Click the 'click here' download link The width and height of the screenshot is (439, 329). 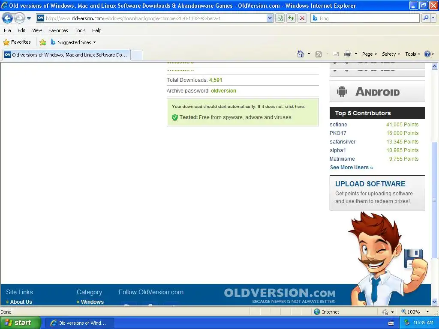295,107
